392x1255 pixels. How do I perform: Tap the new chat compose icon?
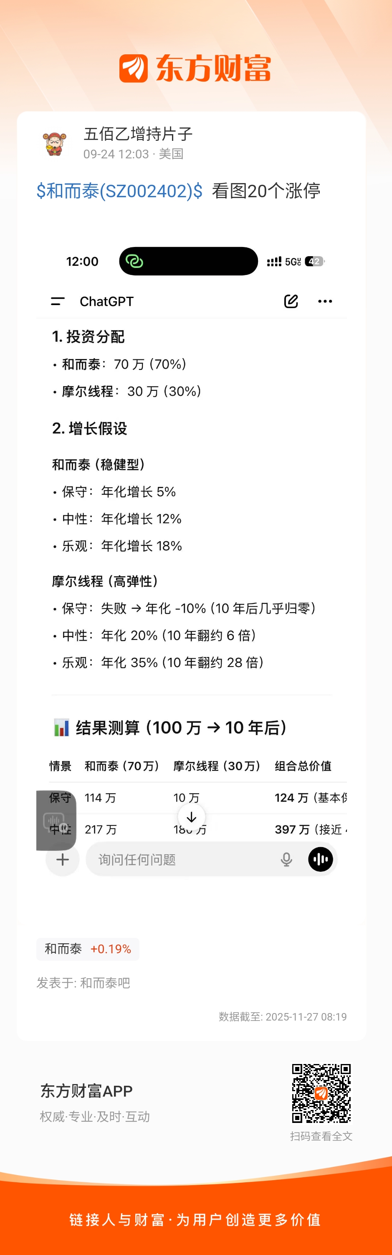(x=291, y=301)
